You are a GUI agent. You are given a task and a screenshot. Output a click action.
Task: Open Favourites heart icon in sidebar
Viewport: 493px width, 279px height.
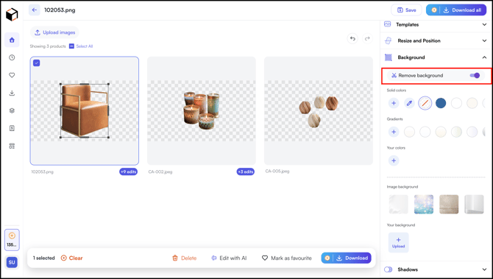pyautogui.click(x=12, y=75)
